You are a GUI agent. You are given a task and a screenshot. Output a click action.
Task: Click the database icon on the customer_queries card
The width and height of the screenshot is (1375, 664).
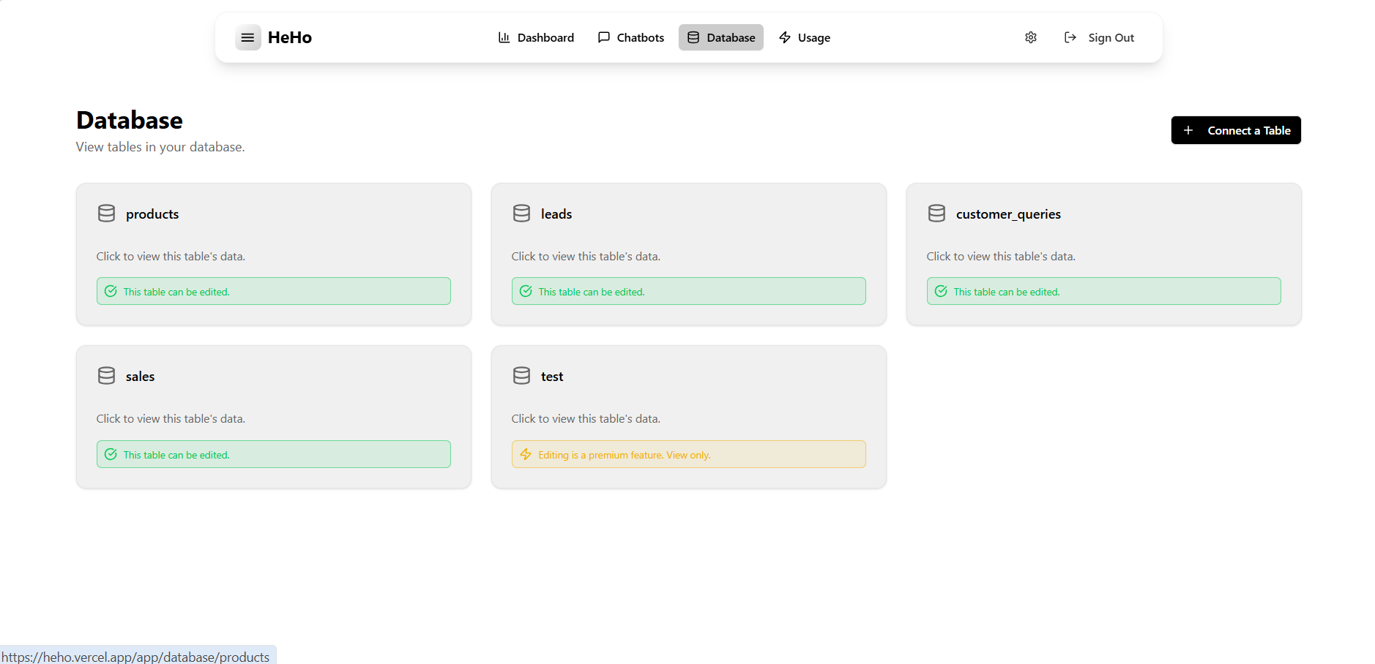[x=937, y=214]
